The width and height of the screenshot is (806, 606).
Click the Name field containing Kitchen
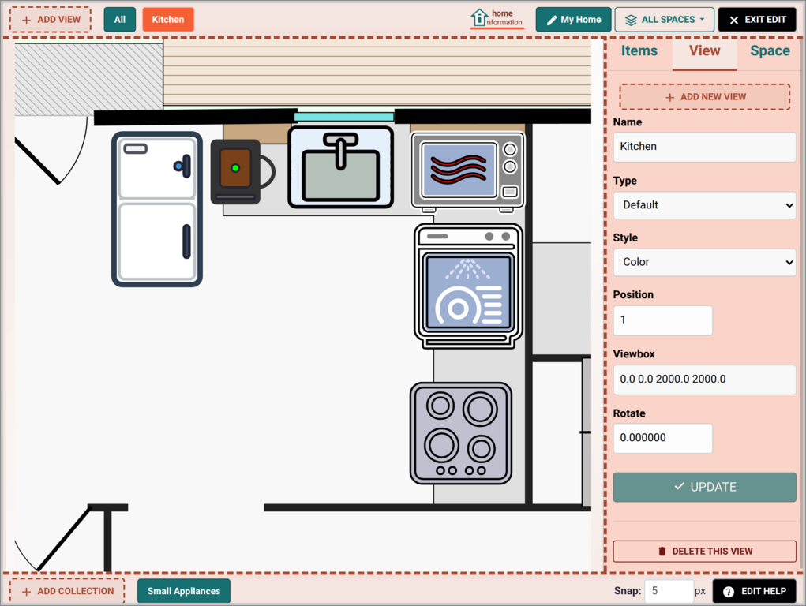pos(705,147)
